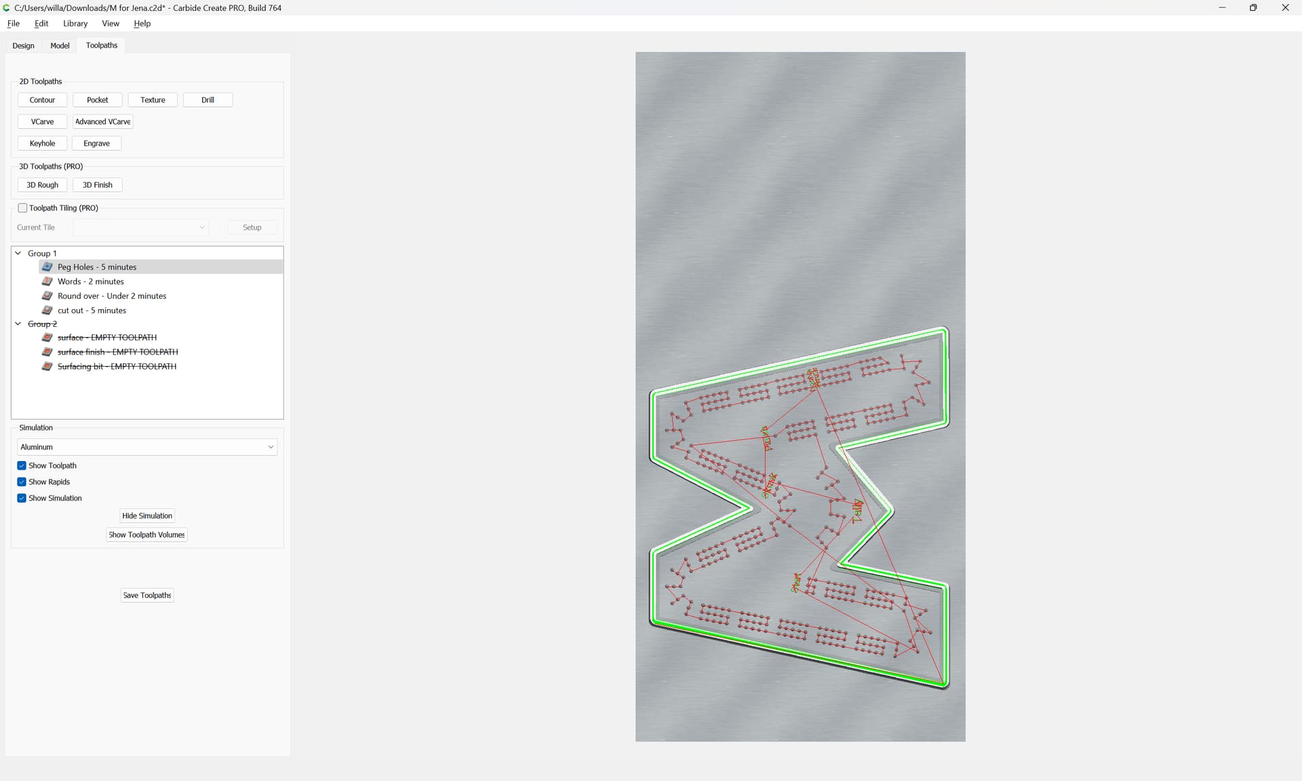1302x781 pixels.
Task: Click the Peg Holes toolpath icon
Action: (x=47, y=267)
